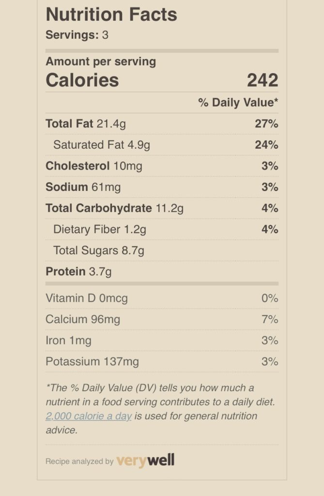Click the Dietary Fiber 1.2g row
Screen dimensions: 324x496
(x=162, y=229)
